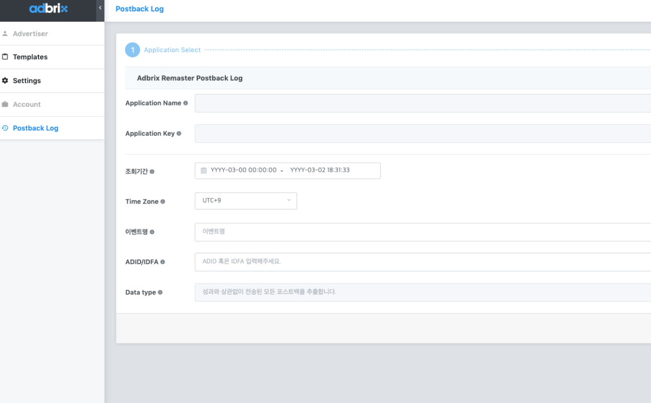Viewport: 651px width, 403px height.
Task: Click the Data type info icon
Action: pyautogui.click(x=160, y=293)
